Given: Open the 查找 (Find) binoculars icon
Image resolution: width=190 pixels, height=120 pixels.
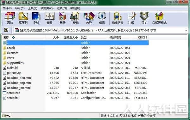Looking at the screenshot, I should coord(75,18).
